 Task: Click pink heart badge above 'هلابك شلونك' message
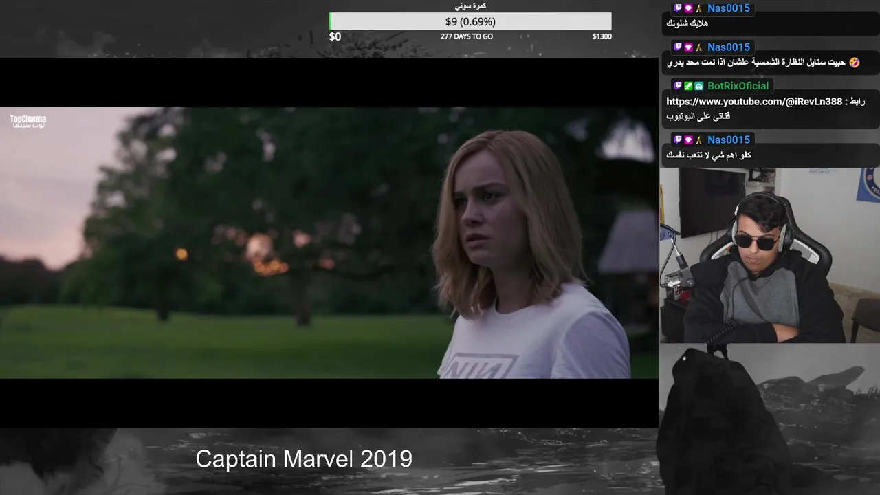tap(688, 8)
